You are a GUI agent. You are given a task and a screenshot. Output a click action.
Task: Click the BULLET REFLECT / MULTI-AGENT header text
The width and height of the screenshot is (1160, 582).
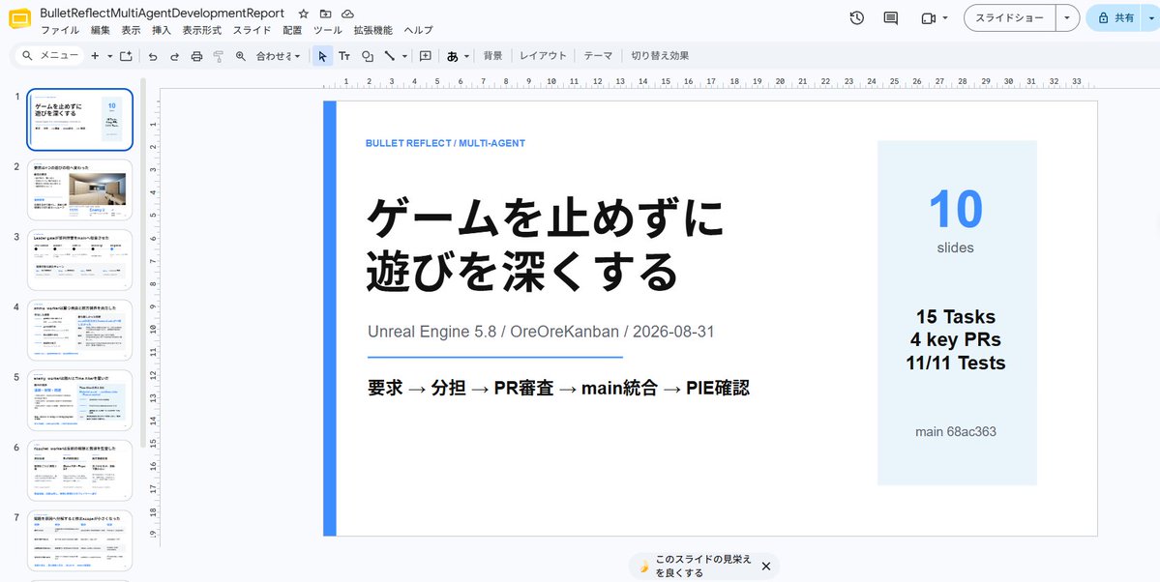[x=445, y=143]
